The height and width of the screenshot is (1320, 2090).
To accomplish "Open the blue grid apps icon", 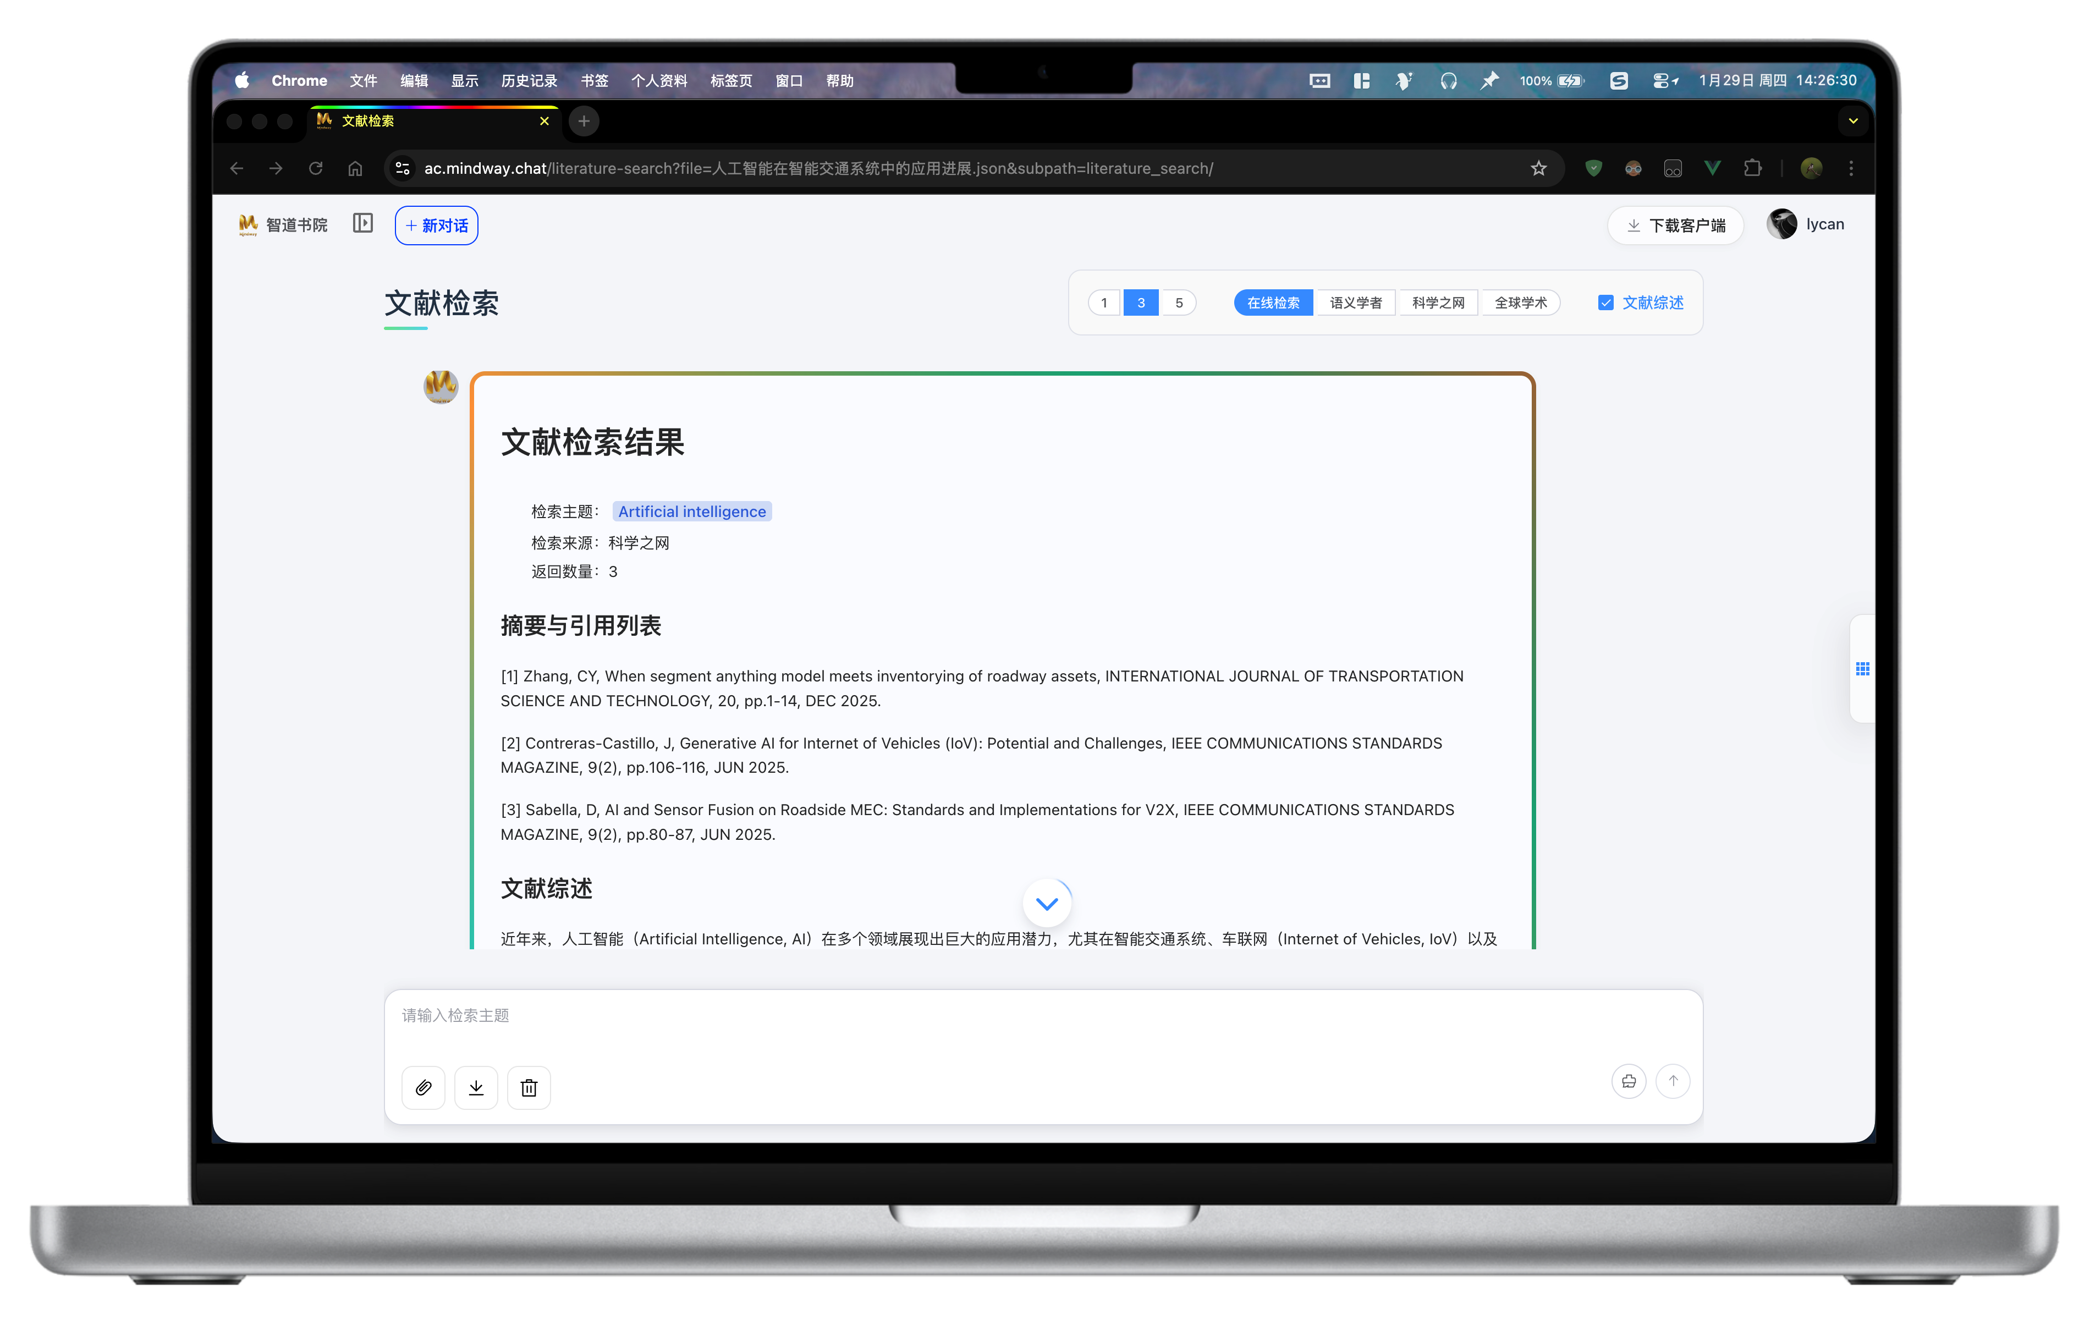I will click(1863, 668).
